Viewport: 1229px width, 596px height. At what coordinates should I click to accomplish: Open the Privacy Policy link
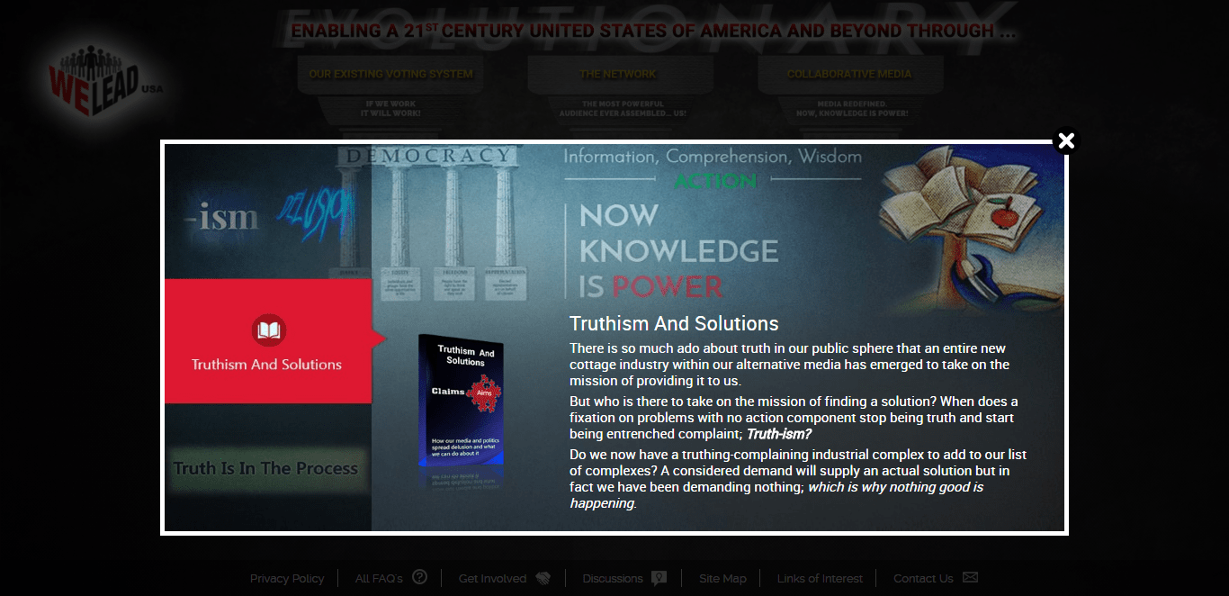(287, 579)
